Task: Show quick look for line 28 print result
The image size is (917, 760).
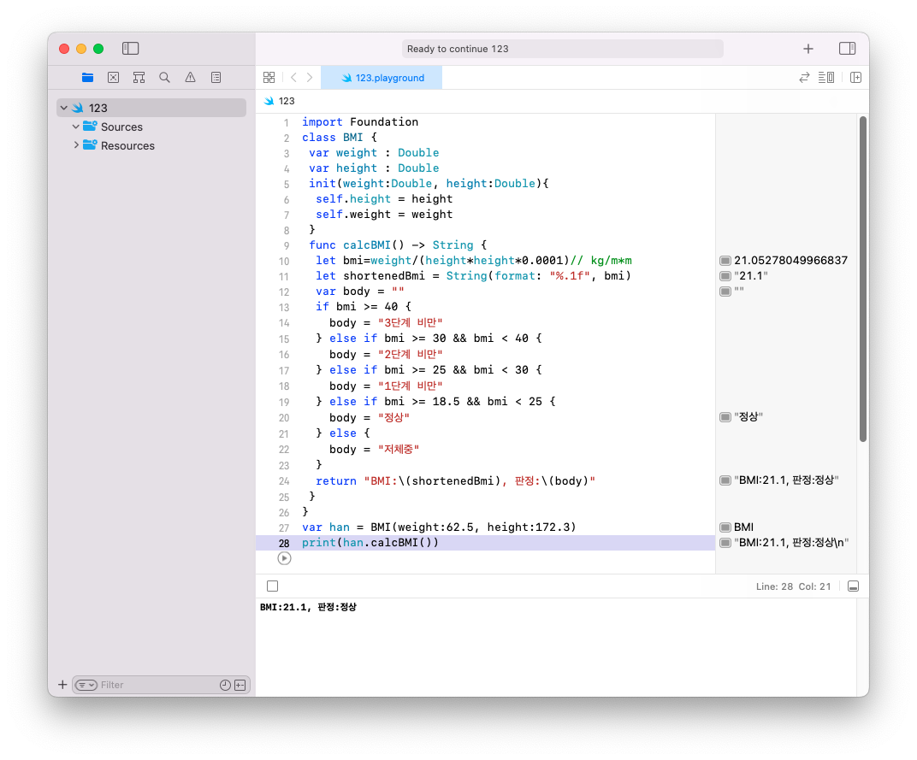Action: [x=725, y=543]
